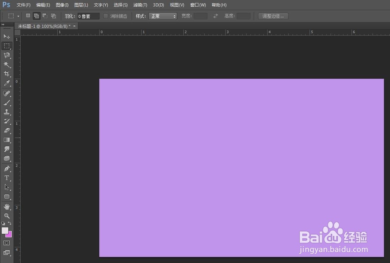The width and height of the screenshot is (390, 263).
Task: Open the foreground color swatch
Action: 5,231
